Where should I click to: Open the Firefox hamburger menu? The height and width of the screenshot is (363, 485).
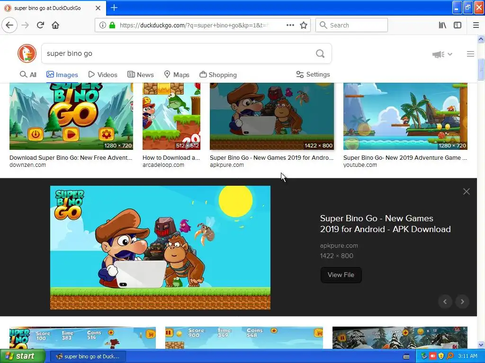(x=476, y=25)
